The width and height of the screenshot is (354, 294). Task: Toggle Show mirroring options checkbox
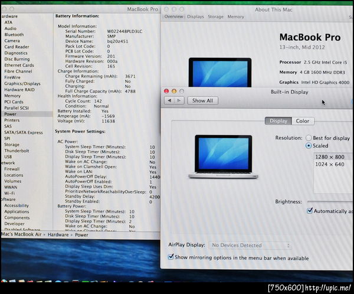[x=171, y=257]
